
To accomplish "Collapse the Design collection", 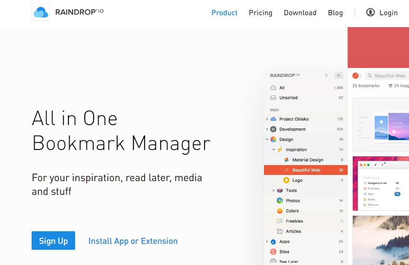I will (x=267, y=140).
